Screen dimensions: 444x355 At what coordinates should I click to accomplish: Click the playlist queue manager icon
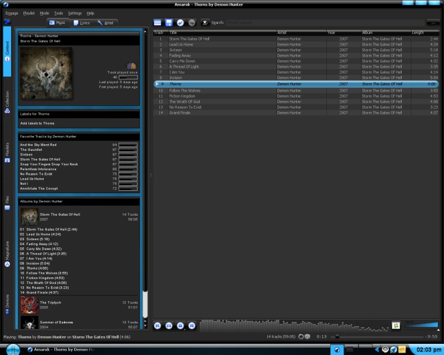(x=396, y=326)
